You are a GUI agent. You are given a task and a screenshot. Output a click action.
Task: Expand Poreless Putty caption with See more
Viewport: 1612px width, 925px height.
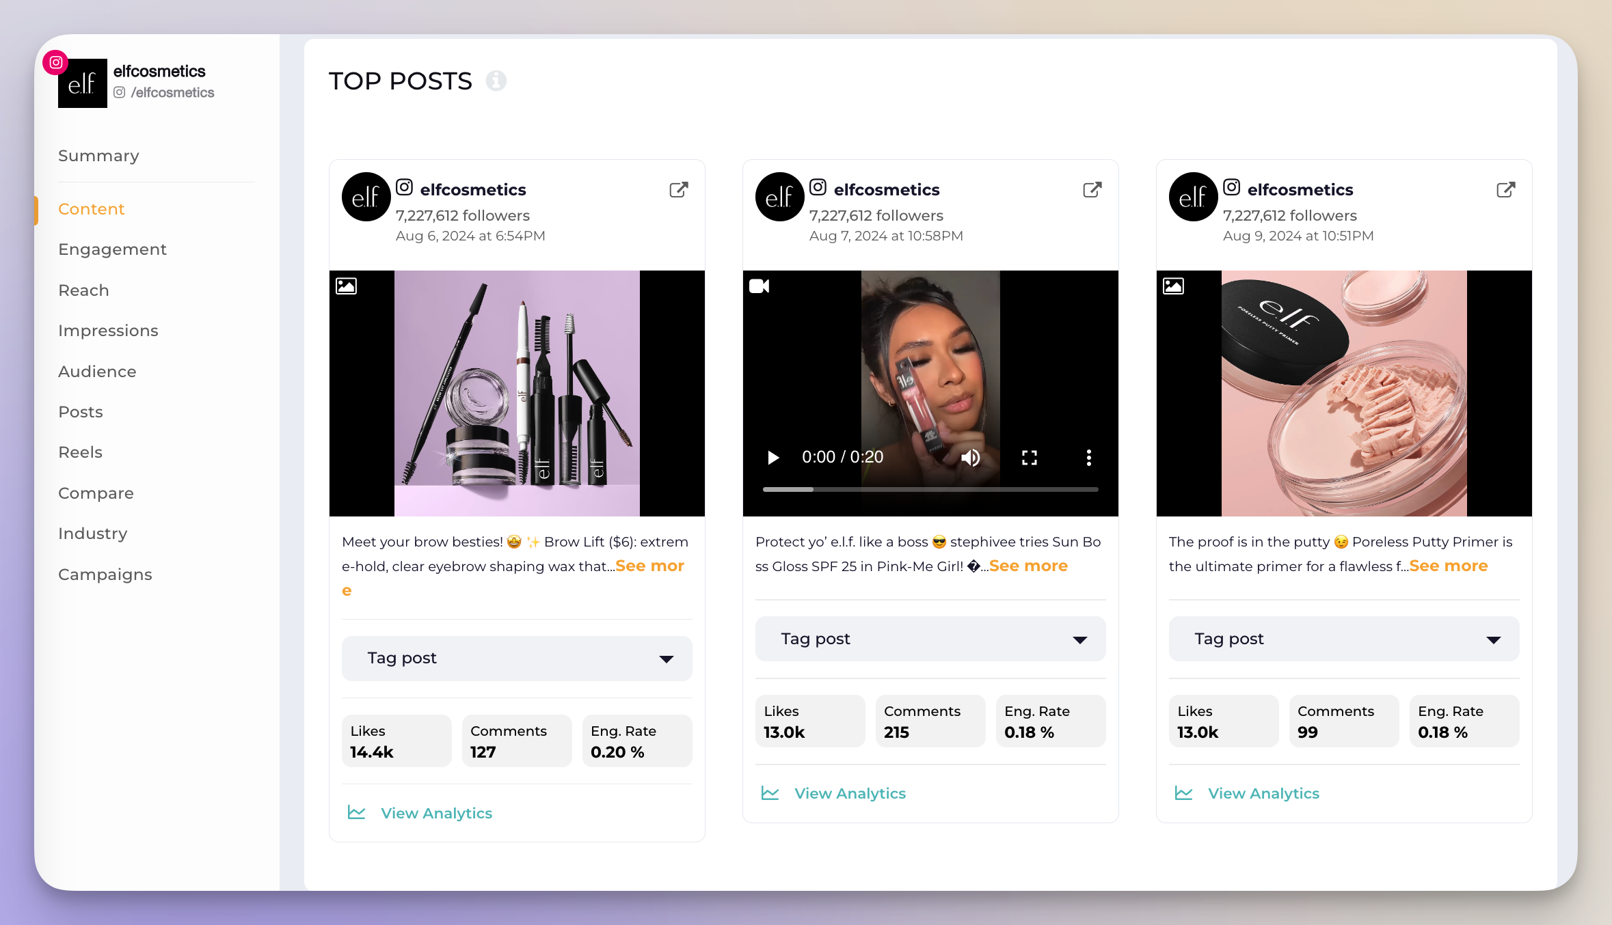coord(1448,566)
